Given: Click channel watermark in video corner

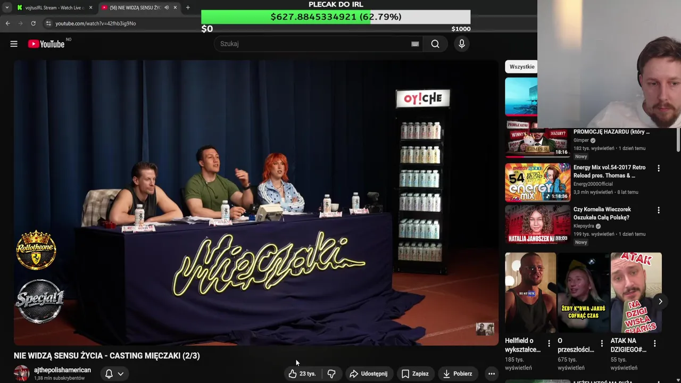Looking at the screenshot, I should (485, 329).
